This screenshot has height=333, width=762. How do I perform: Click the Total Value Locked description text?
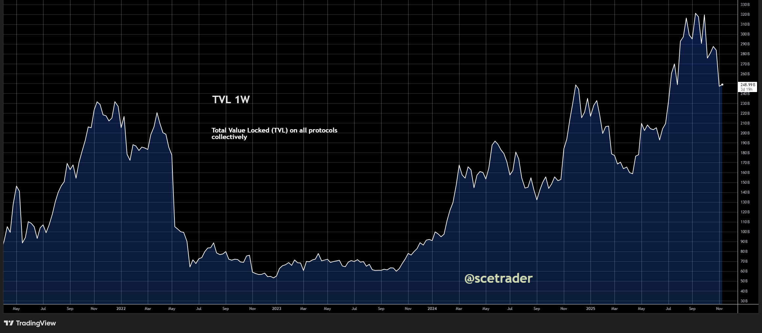pos(275,133)
